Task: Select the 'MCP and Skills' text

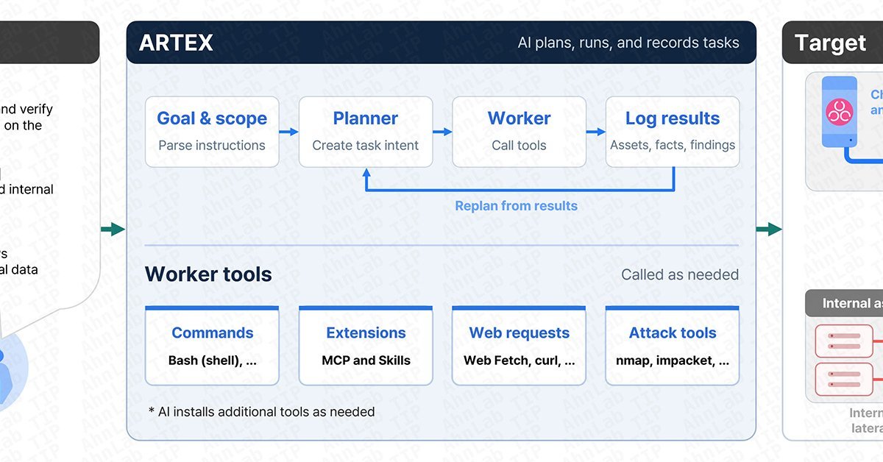Action: pos(366,360)
